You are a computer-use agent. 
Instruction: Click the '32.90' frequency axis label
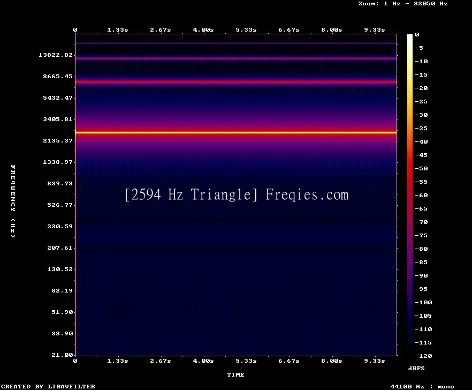click(62, 333)
